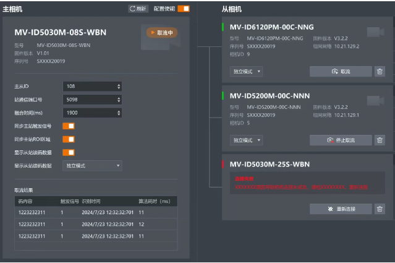Toggle the 配置使能 switch
The width and height of the screenshot is (395, 263).
pyautogui.click(x=184, y=9)
